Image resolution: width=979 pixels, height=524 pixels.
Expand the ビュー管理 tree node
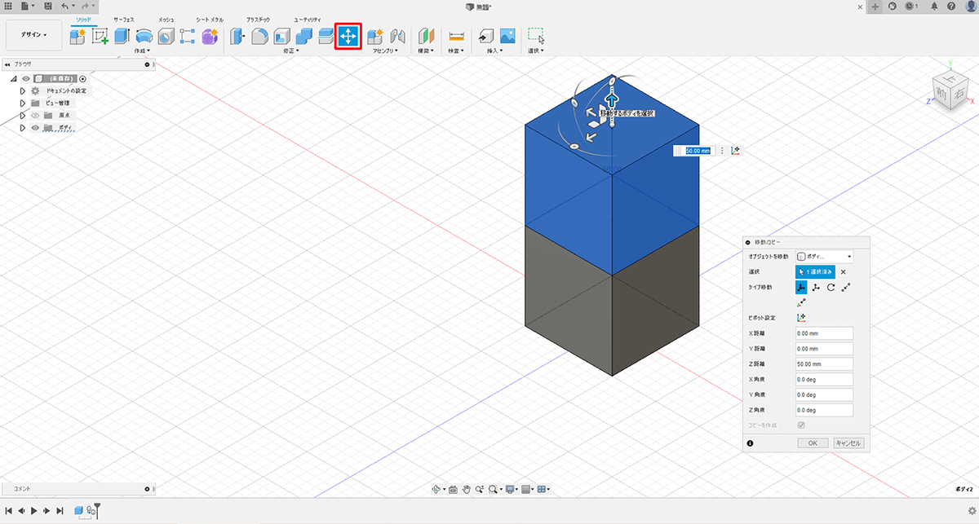[x=23, y=103]
